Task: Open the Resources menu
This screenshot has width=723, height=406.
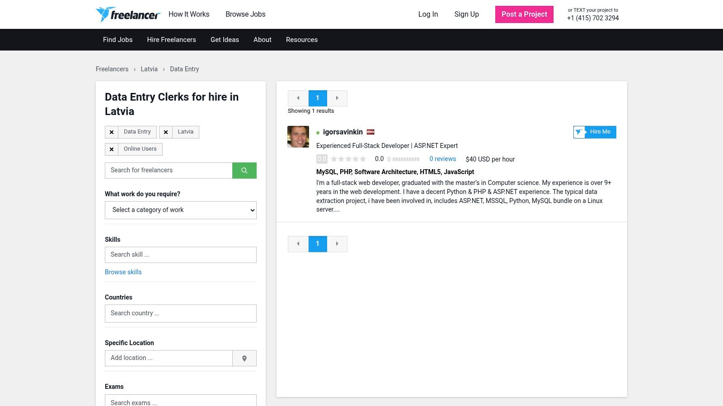Action: pyautogui.click(x=302, y=40)
